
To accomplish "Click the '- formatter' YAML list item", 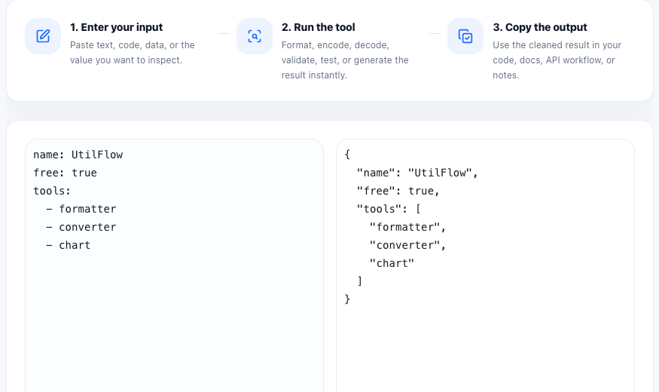I will tap(81, 209).
